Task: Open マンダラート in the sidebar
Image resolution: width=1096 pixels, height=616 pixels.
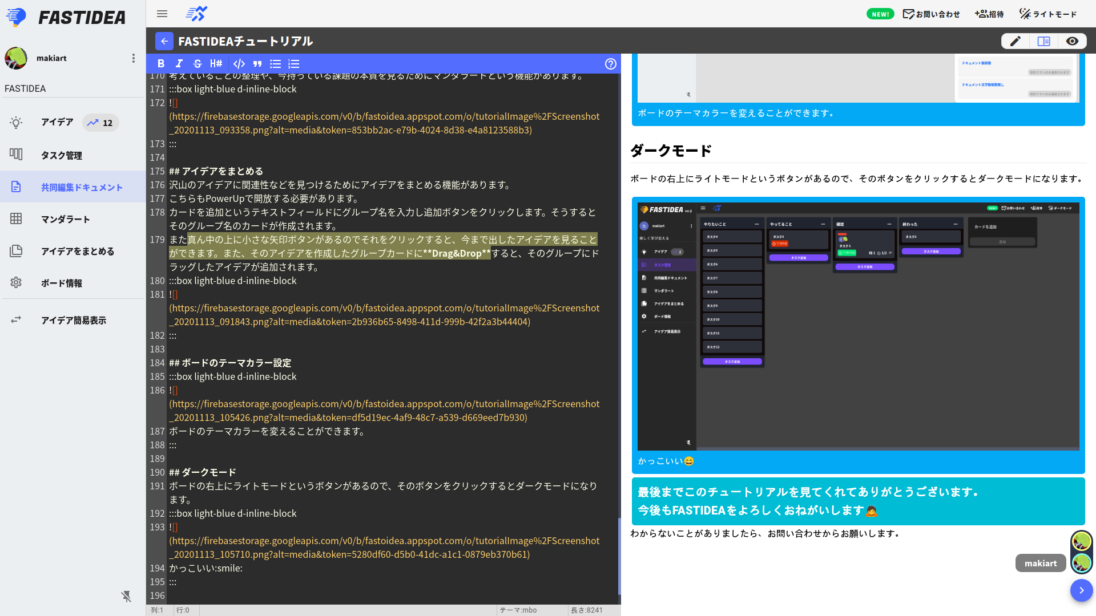Action: [x=65, y=219]
